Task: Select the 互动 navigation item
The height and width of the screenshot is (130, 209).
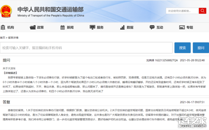Action: (160, 27)
